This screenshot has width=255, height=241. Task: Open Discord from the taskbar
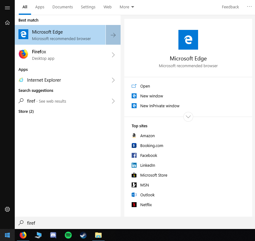click(x=53, y=235)
